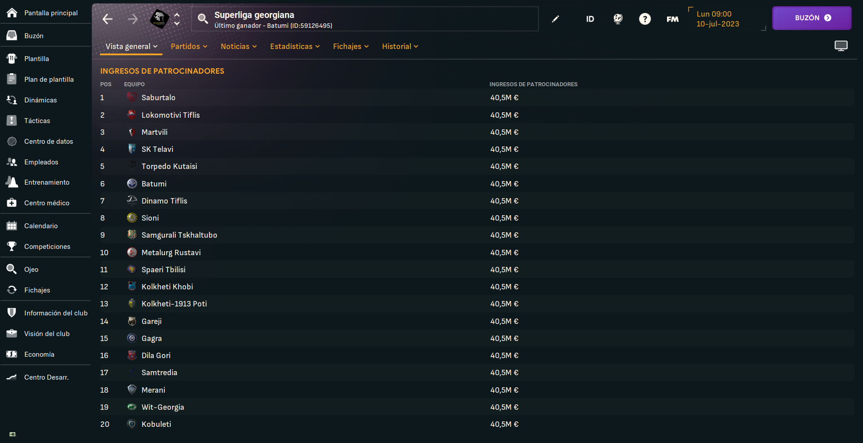Click the down chevron next to badge
Viewport: 863px width, 443px height.
click(177, 23)
